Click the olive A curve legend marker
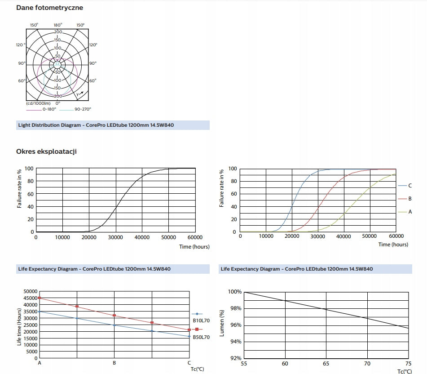This screenshot has height=374, width=427. click(x=401, y=211)
